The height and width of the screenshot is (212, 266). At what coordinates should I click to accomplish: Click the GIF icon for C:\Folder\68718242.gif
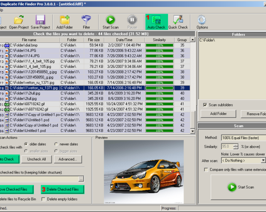[7, 104]
